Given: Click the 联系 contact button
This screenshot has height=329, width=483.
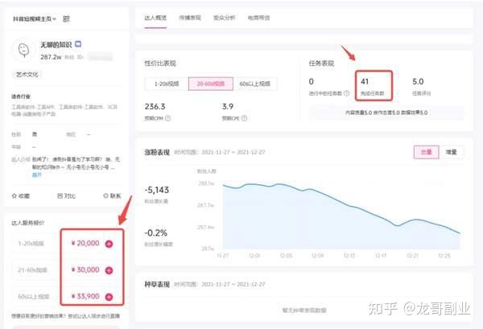Looking at the screenshot, I should 112,195.
